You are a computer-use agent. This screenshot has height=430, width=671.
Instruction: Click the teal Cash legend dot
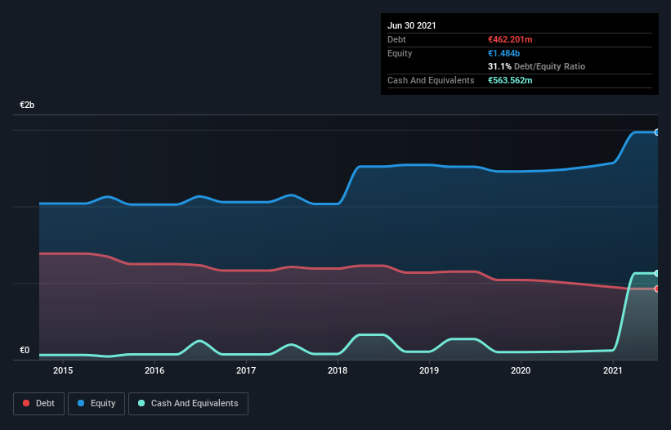(141, 403)
